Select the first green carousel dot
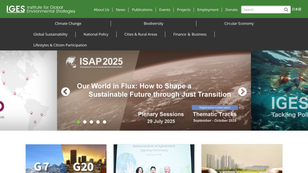 click(78, 122)
